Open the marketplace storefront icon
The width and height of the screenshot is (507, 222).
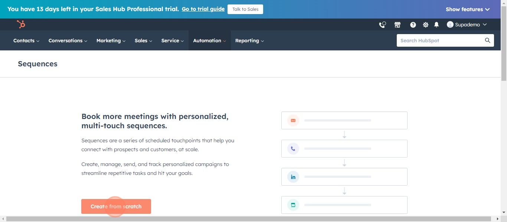[398, 25]
